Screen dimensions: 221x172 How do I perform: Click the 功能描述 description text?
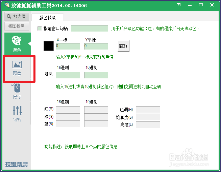pos(81,147)
